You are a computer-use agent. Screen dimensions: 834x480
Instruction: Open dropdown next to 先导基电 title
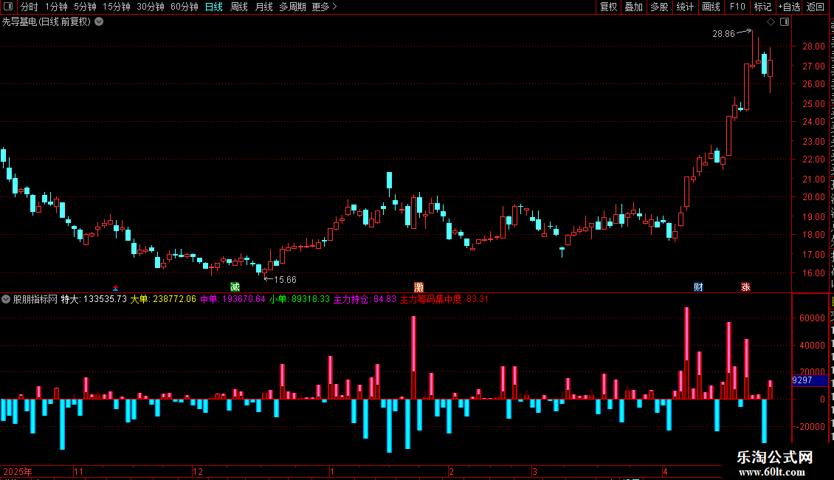pyautogui.click(x=99, y=22)
